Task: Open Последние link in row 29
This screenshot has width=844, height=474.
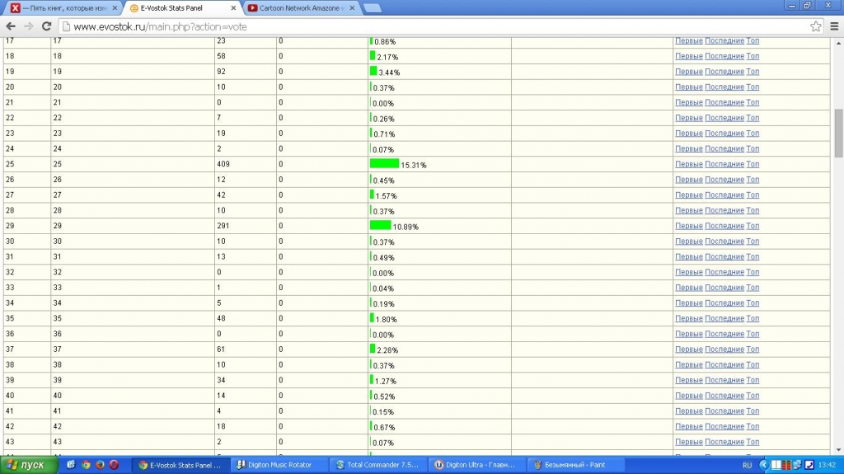Action: click(x=724, y=226)
